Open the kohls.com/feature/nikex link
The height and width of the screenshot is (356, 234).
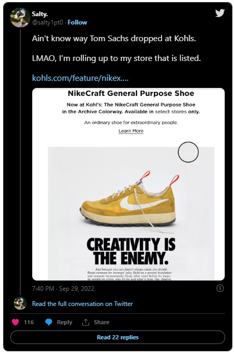coord(80,78)
